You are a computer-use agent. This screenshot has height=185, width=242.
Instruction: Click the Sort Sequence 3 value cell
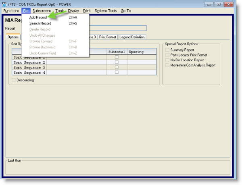click(77, 68)
